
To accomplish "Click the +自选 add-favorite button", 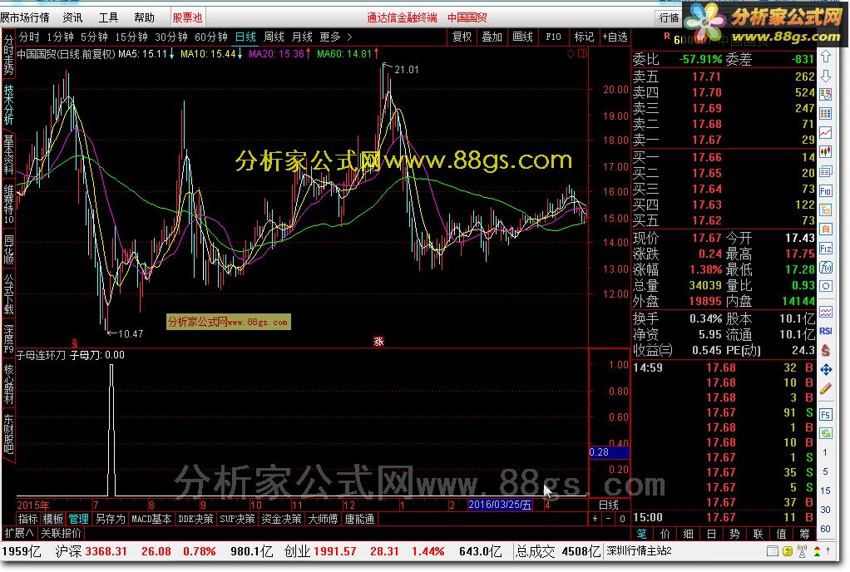I will point(615,37).
